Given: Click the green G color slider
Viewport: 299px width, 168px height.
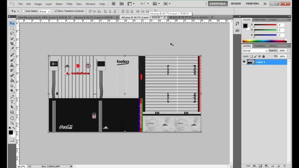Looking at the screenshot, I should [265, 30].
